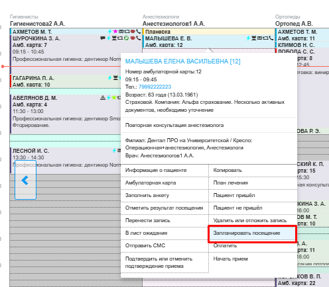Click the crown icon in ШУРОЧКИНА З. А. row
Image resolution: width=329 pixels, height=287 pixels.
(114, 38)
